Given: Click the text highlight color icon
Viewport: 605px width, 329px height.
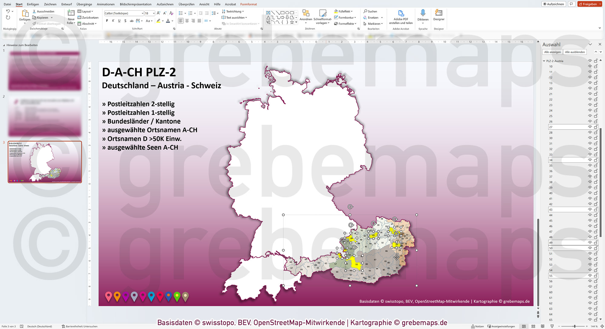Looking at the screenshot, I should click(x=158, y=21).
